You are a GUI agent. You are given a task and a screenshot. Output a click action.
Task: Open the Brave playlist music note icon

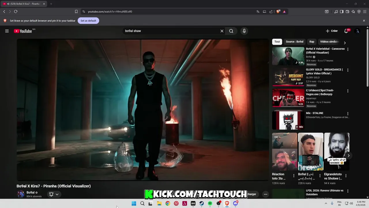pos(336,12)
